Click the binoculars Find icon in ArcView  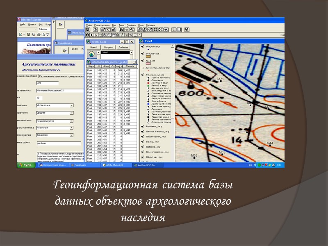click(x=121, y=30)
